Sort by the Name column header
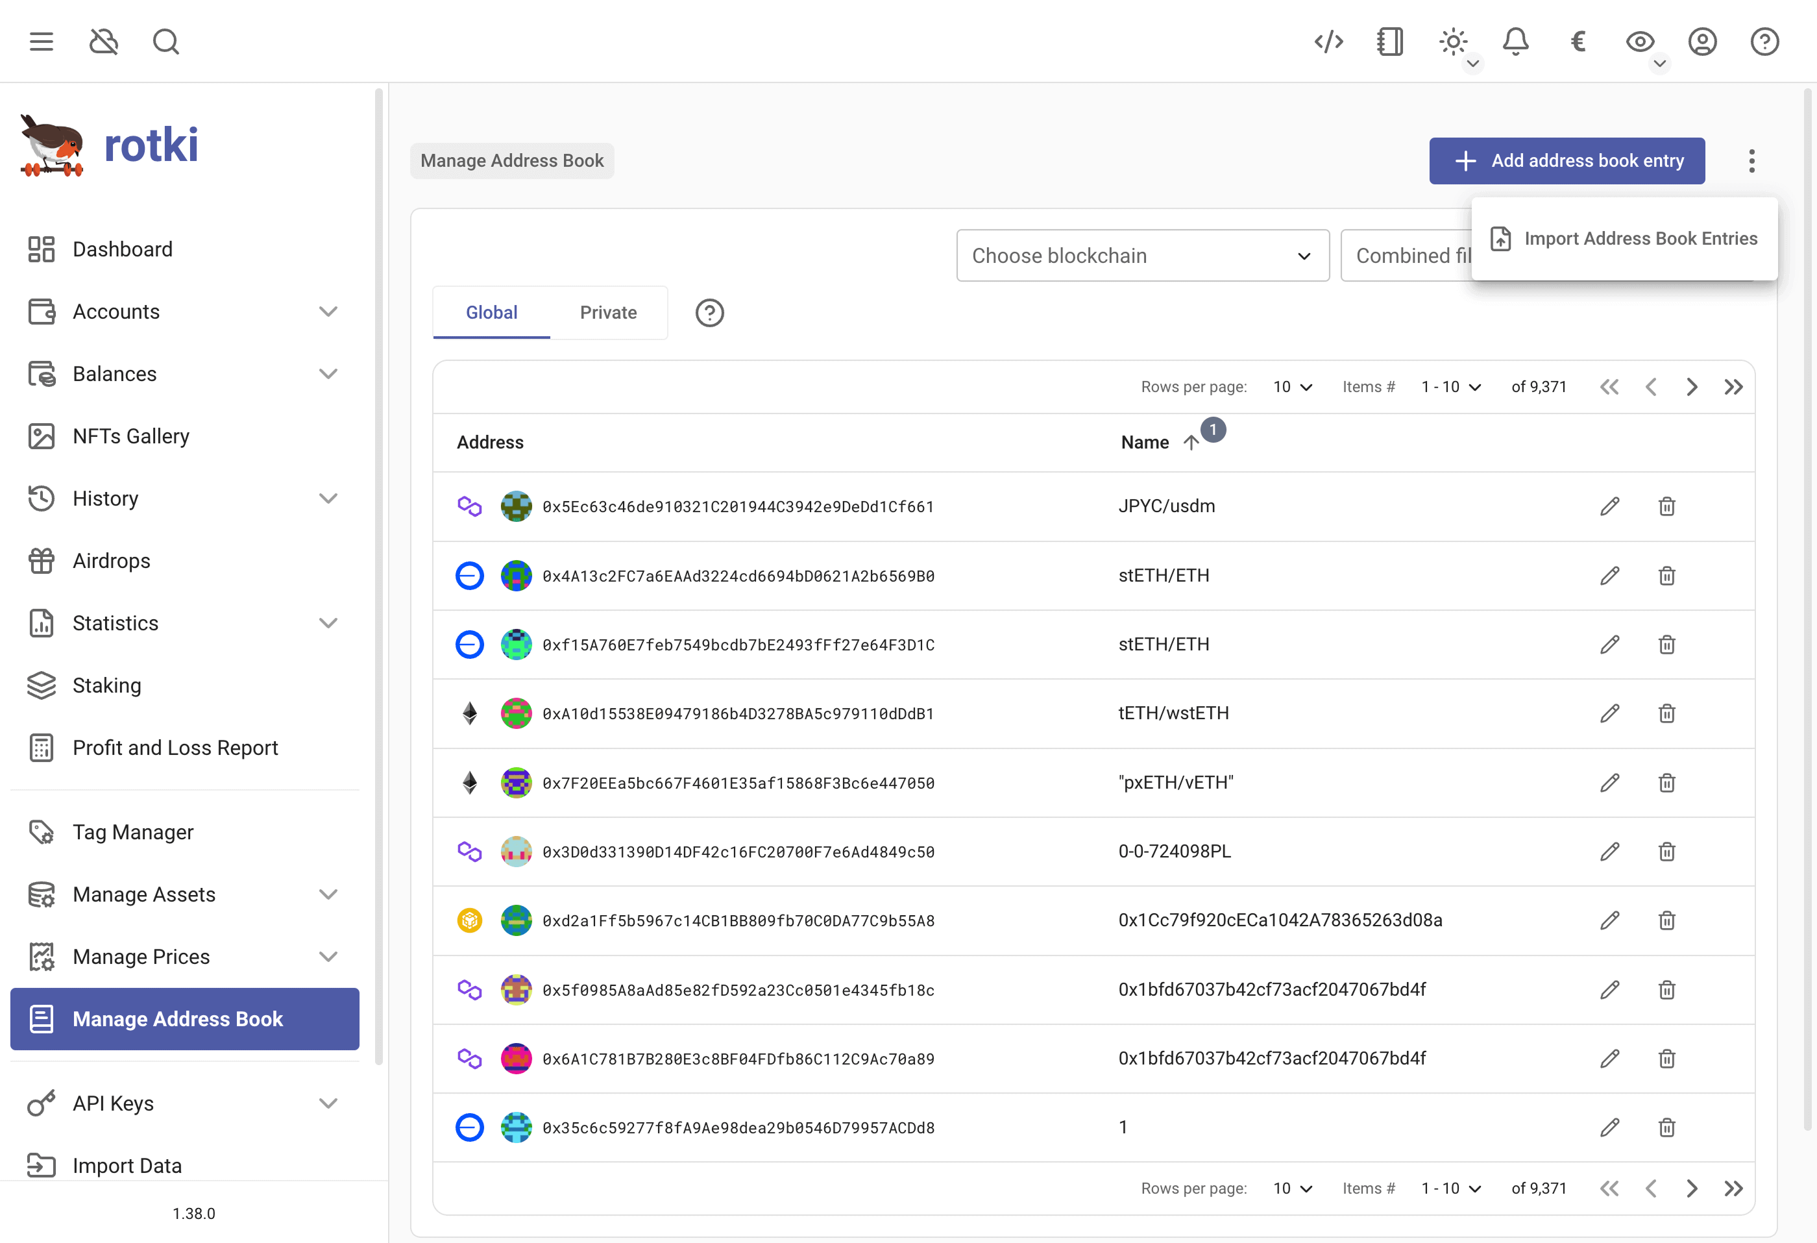The image size is (1817, 1243). click(1145, 443)
